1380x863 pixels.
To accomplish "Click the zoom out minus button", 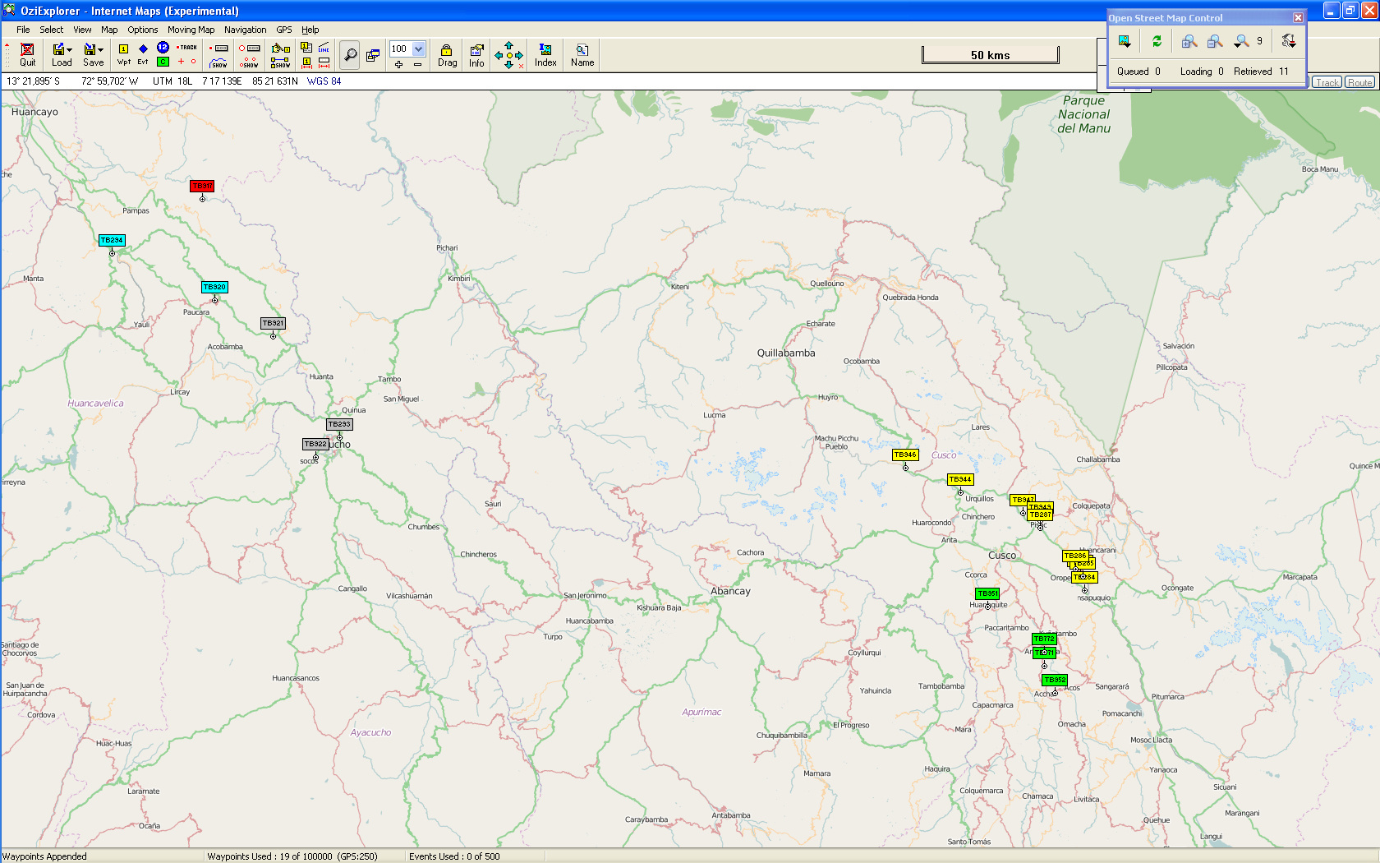I will click(417, 64).
